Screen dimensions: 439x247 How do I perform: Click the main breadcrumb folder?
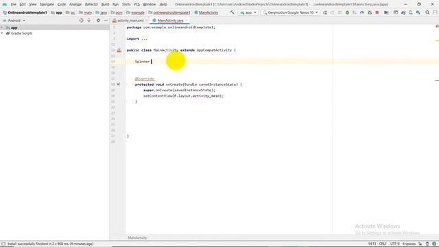coord(85,12)
